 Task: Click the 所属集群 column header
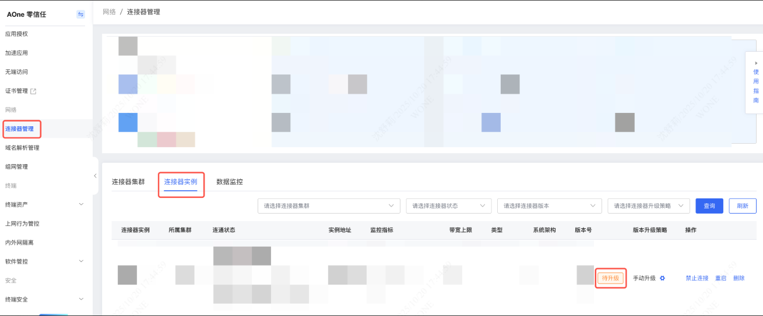[x=180, y=230]
